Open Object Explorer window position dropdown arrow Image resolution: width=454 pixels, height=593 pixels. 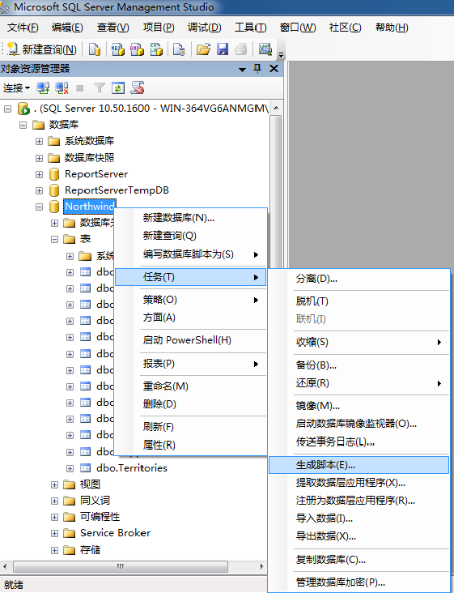point(243,69)
